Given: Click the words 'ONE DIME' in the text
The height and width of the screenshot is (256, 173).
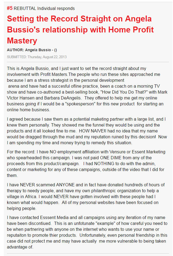Looking at the screenshot, I should click(111, 158).
